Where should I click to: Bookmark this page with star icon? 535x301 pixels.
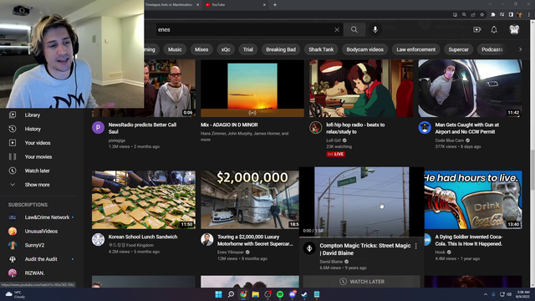pyautogui.click(x=481, y=15)
